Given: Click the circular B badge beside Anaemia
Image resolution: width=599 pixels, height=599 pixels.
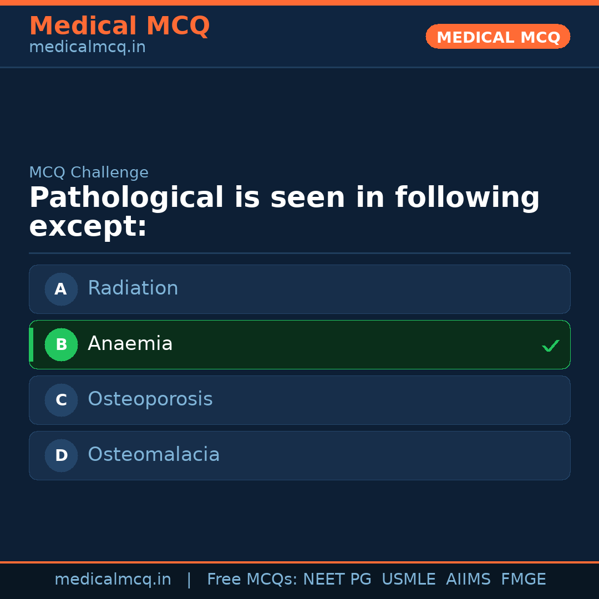Looking at the screenshot, I should pyautogui.click(x=61, y=344).
